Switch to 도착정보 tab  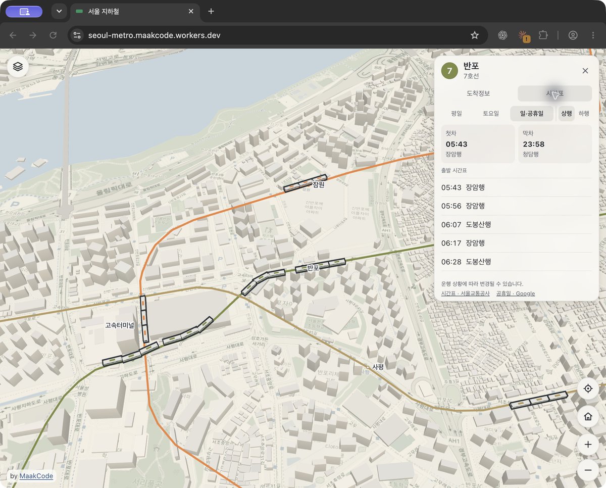(478, 93)
